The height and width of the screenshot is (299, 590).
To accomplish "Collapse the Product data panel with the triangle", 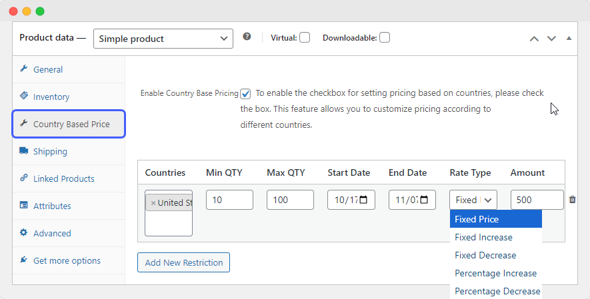I will (569, 38).
